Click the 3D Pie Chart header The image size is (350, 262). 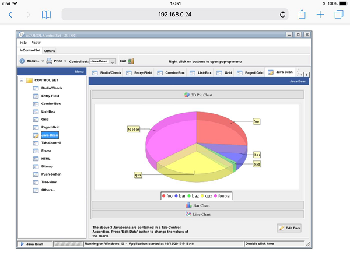coord(197,95)
